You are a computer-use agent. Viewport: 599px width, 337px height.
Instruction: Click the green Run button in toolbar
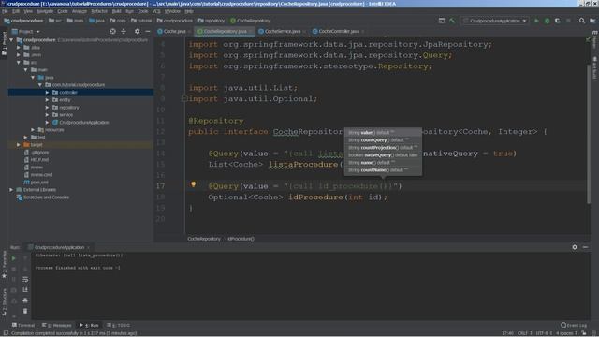[x=536, y=21]
